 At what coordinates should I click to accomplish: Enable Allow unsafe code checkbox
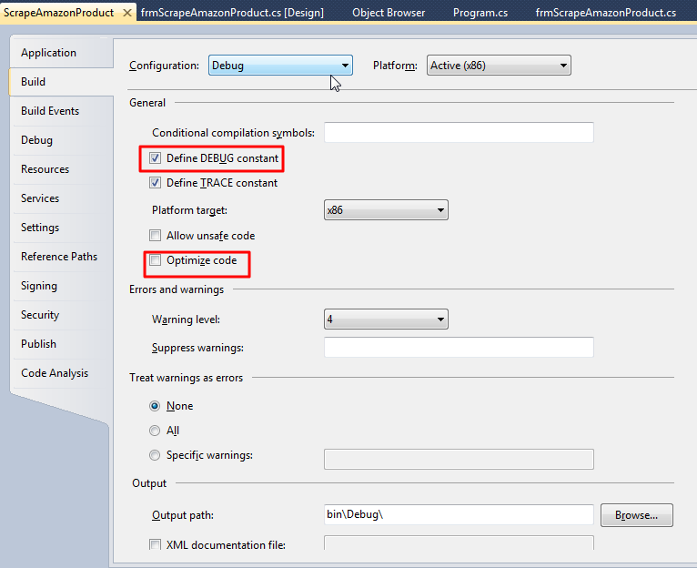pos(155,235)
